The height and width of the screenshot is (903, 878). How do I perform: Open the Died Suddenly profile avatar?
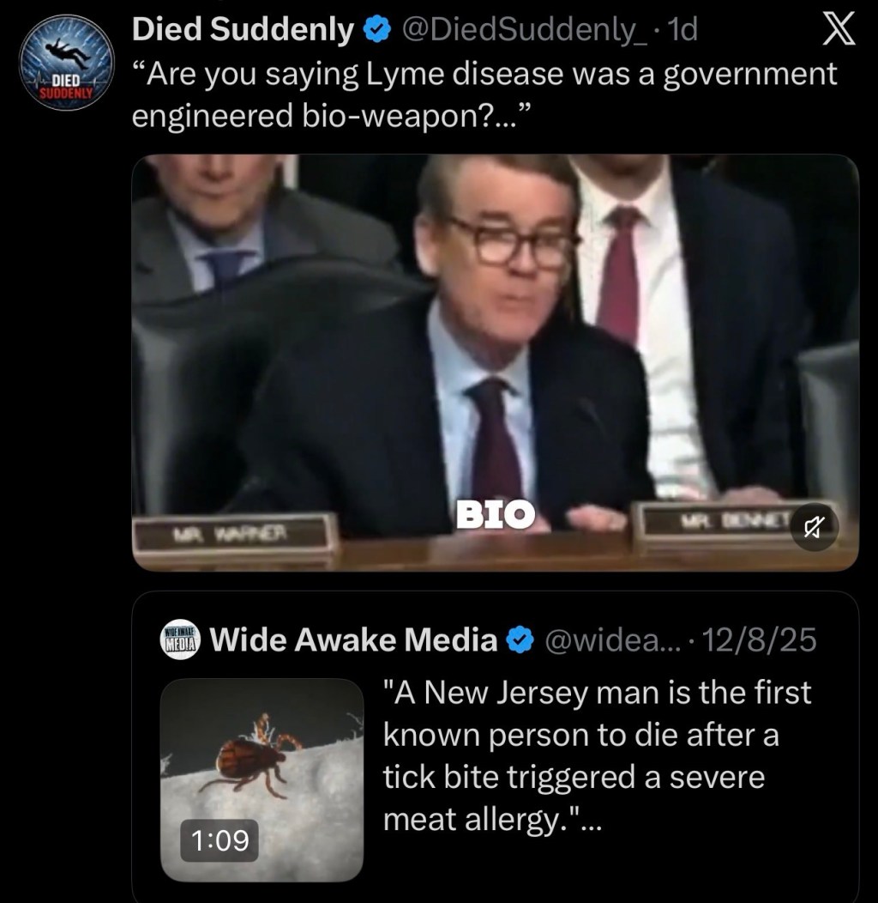point(66,63)
